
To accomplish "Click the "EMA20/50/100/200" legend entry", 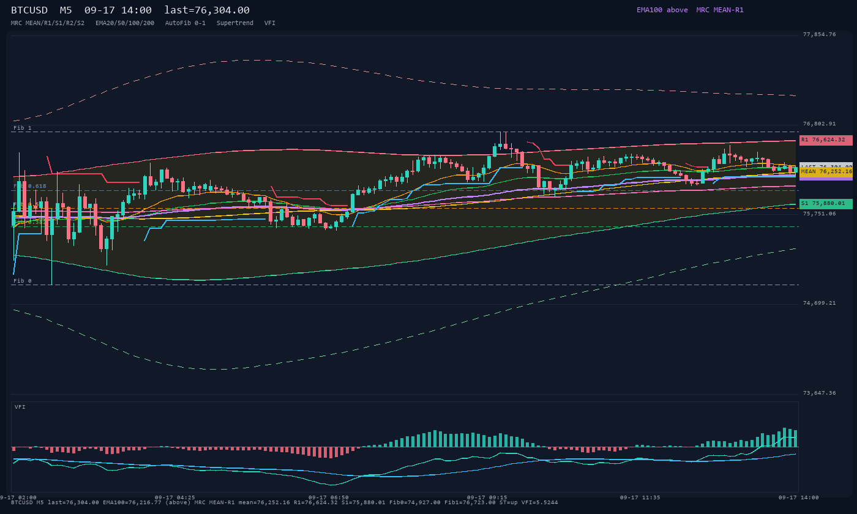I will point(125,23).
